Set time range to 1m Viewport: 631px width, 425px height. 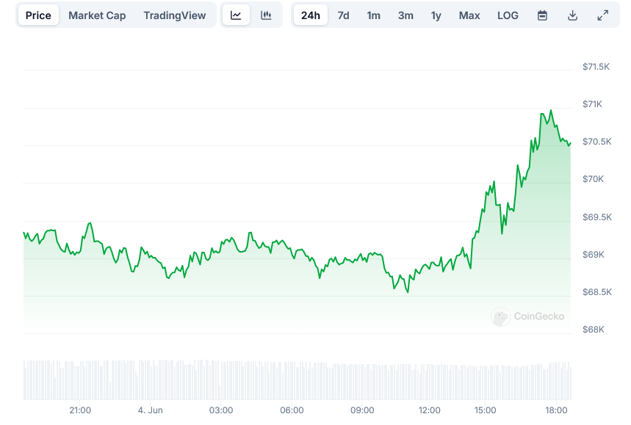tap(374, 15)
